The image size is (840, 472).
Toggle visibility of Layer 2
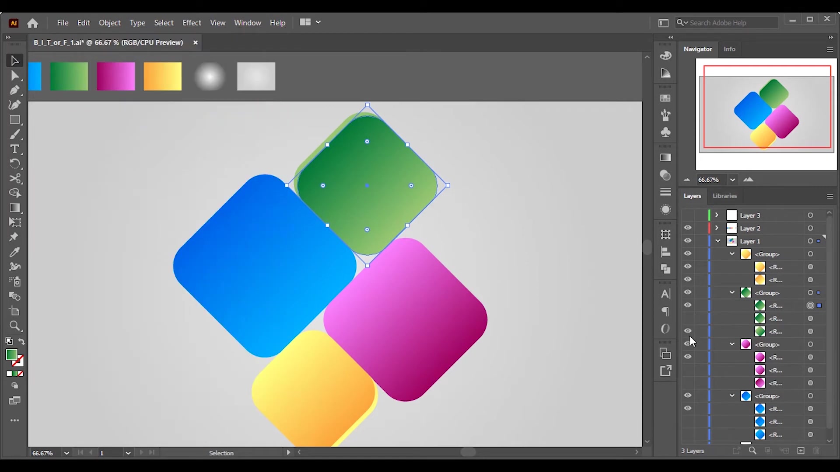(x=688, y=228)
